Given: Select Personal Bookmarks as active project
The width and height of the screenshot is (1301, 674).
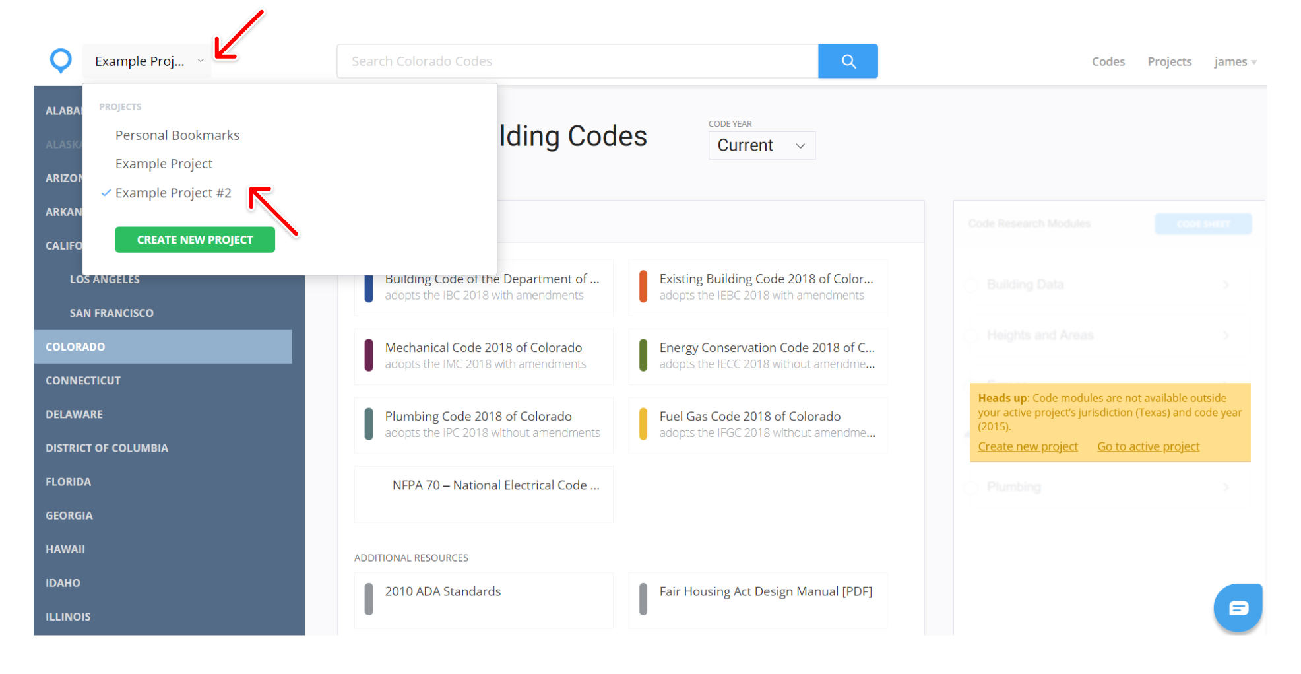Looking at the screenshot, I should tap(177, 135).
